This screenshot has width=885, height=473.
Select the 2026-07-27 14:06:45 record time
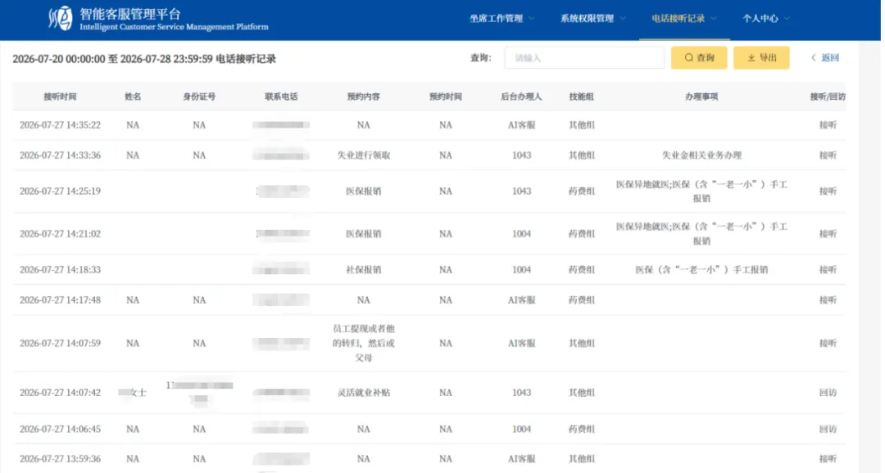pos(61,429)
